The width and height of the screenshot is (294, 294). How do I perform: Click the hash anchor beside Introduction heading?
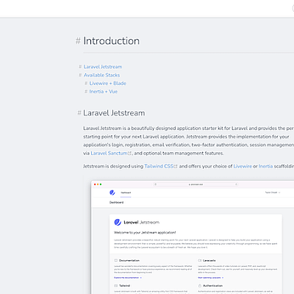tap(78, 40)
